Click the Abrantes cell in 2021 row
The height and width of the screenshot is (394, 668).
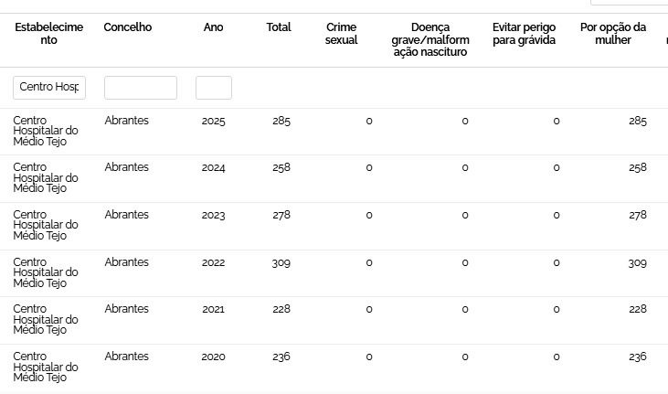126,309
